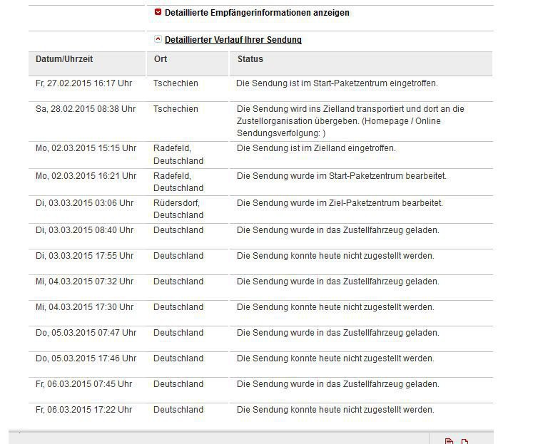
Task: Click 'Detaillierte Empfängerinformationen anzeigen' text
Action: click(x=257, y=13)
